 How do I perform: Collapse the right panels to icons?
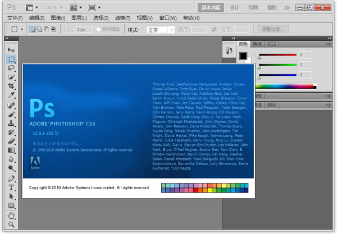pyautogui.click(x=330, y=38)
